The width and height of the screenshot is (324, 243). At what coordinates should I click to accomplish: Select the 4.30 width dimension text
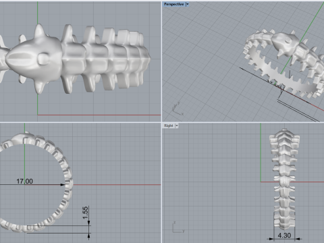(284, 236)
